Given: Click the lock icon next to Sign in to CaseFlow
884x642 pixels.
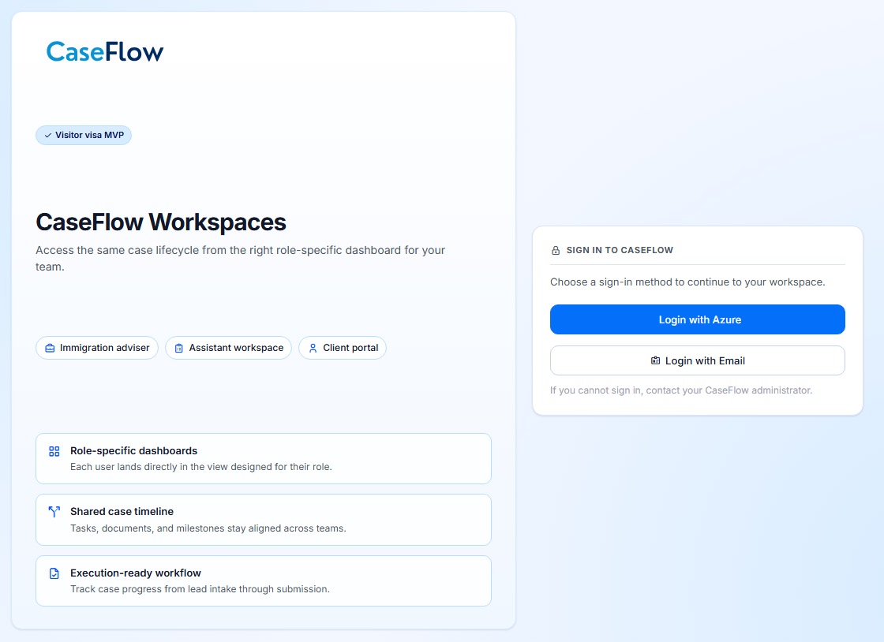Looking at the screenshot, I should [556, 250].
